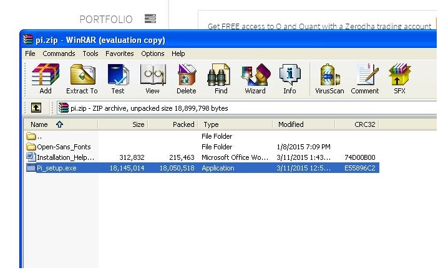The image size is (438, 270).
Task: Click the Microsoft Office Wo... type cell
Action: (x=235, y=157)
